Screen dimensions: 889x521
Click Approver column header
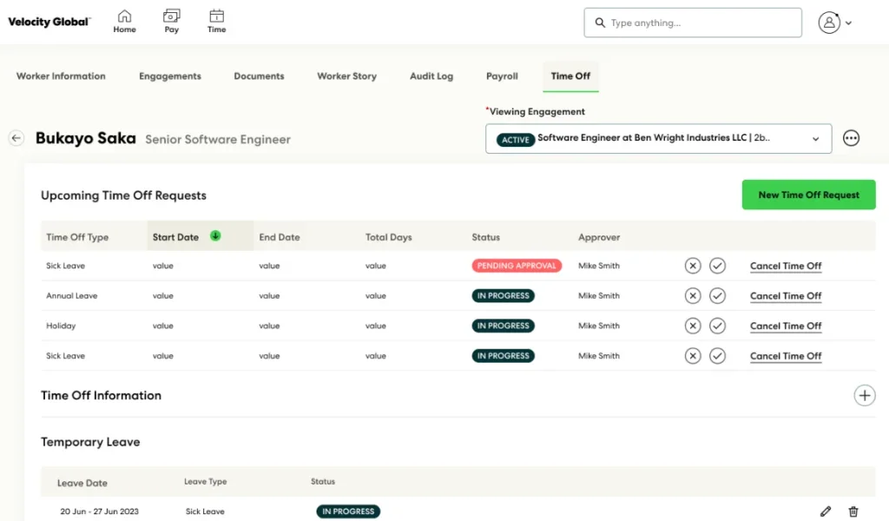click(599, 237)
